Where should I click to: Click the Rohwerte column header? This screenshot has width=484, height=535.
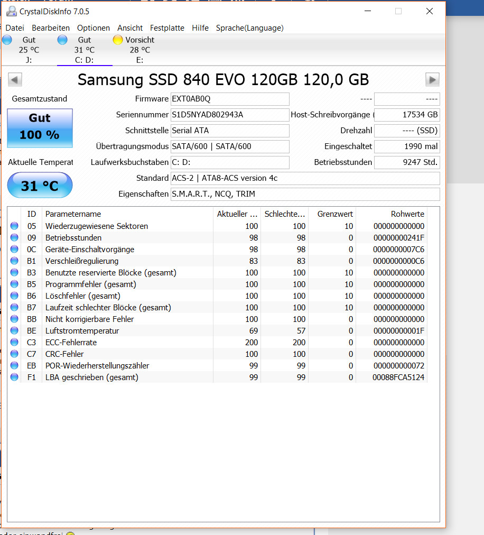tap(392, 214)
